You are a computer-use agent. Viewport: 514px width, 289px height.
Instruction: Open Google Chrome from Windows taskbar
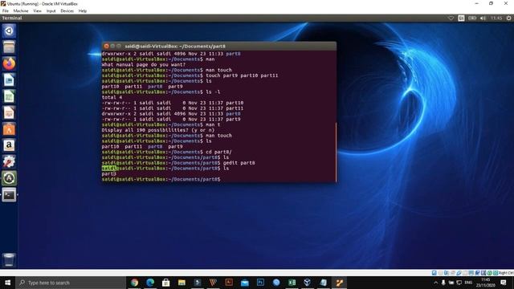pyautogui.click(x=134, y=283)
